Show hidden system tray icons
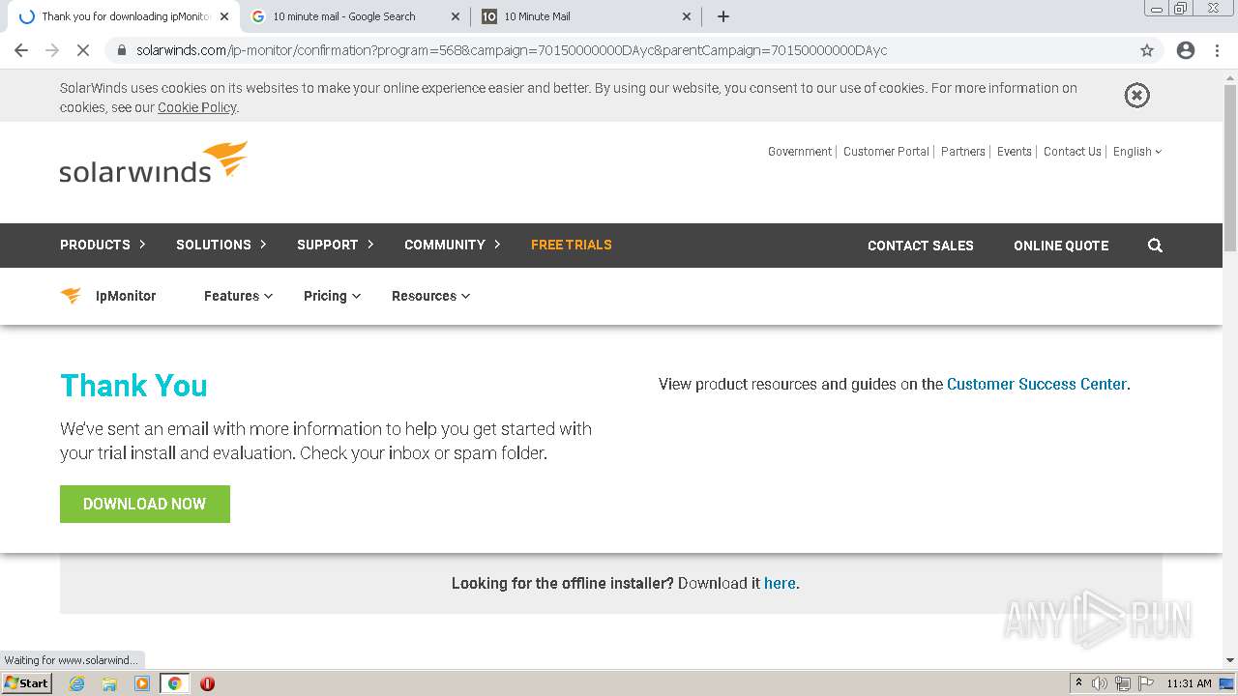 [x=1078, y=683]
